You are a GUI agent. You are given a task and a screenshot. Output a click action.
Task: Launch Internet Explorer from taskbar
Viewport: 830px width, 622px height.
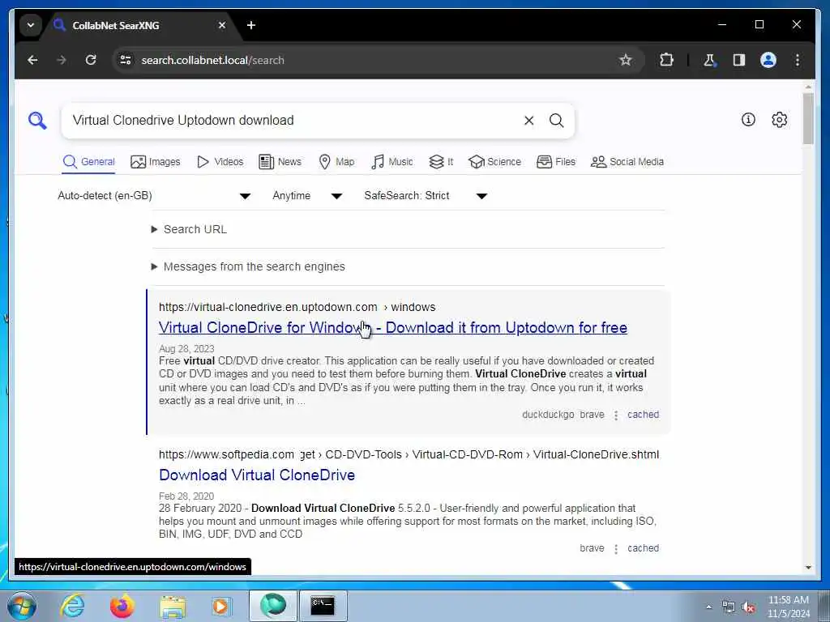(x=72, y=606)
